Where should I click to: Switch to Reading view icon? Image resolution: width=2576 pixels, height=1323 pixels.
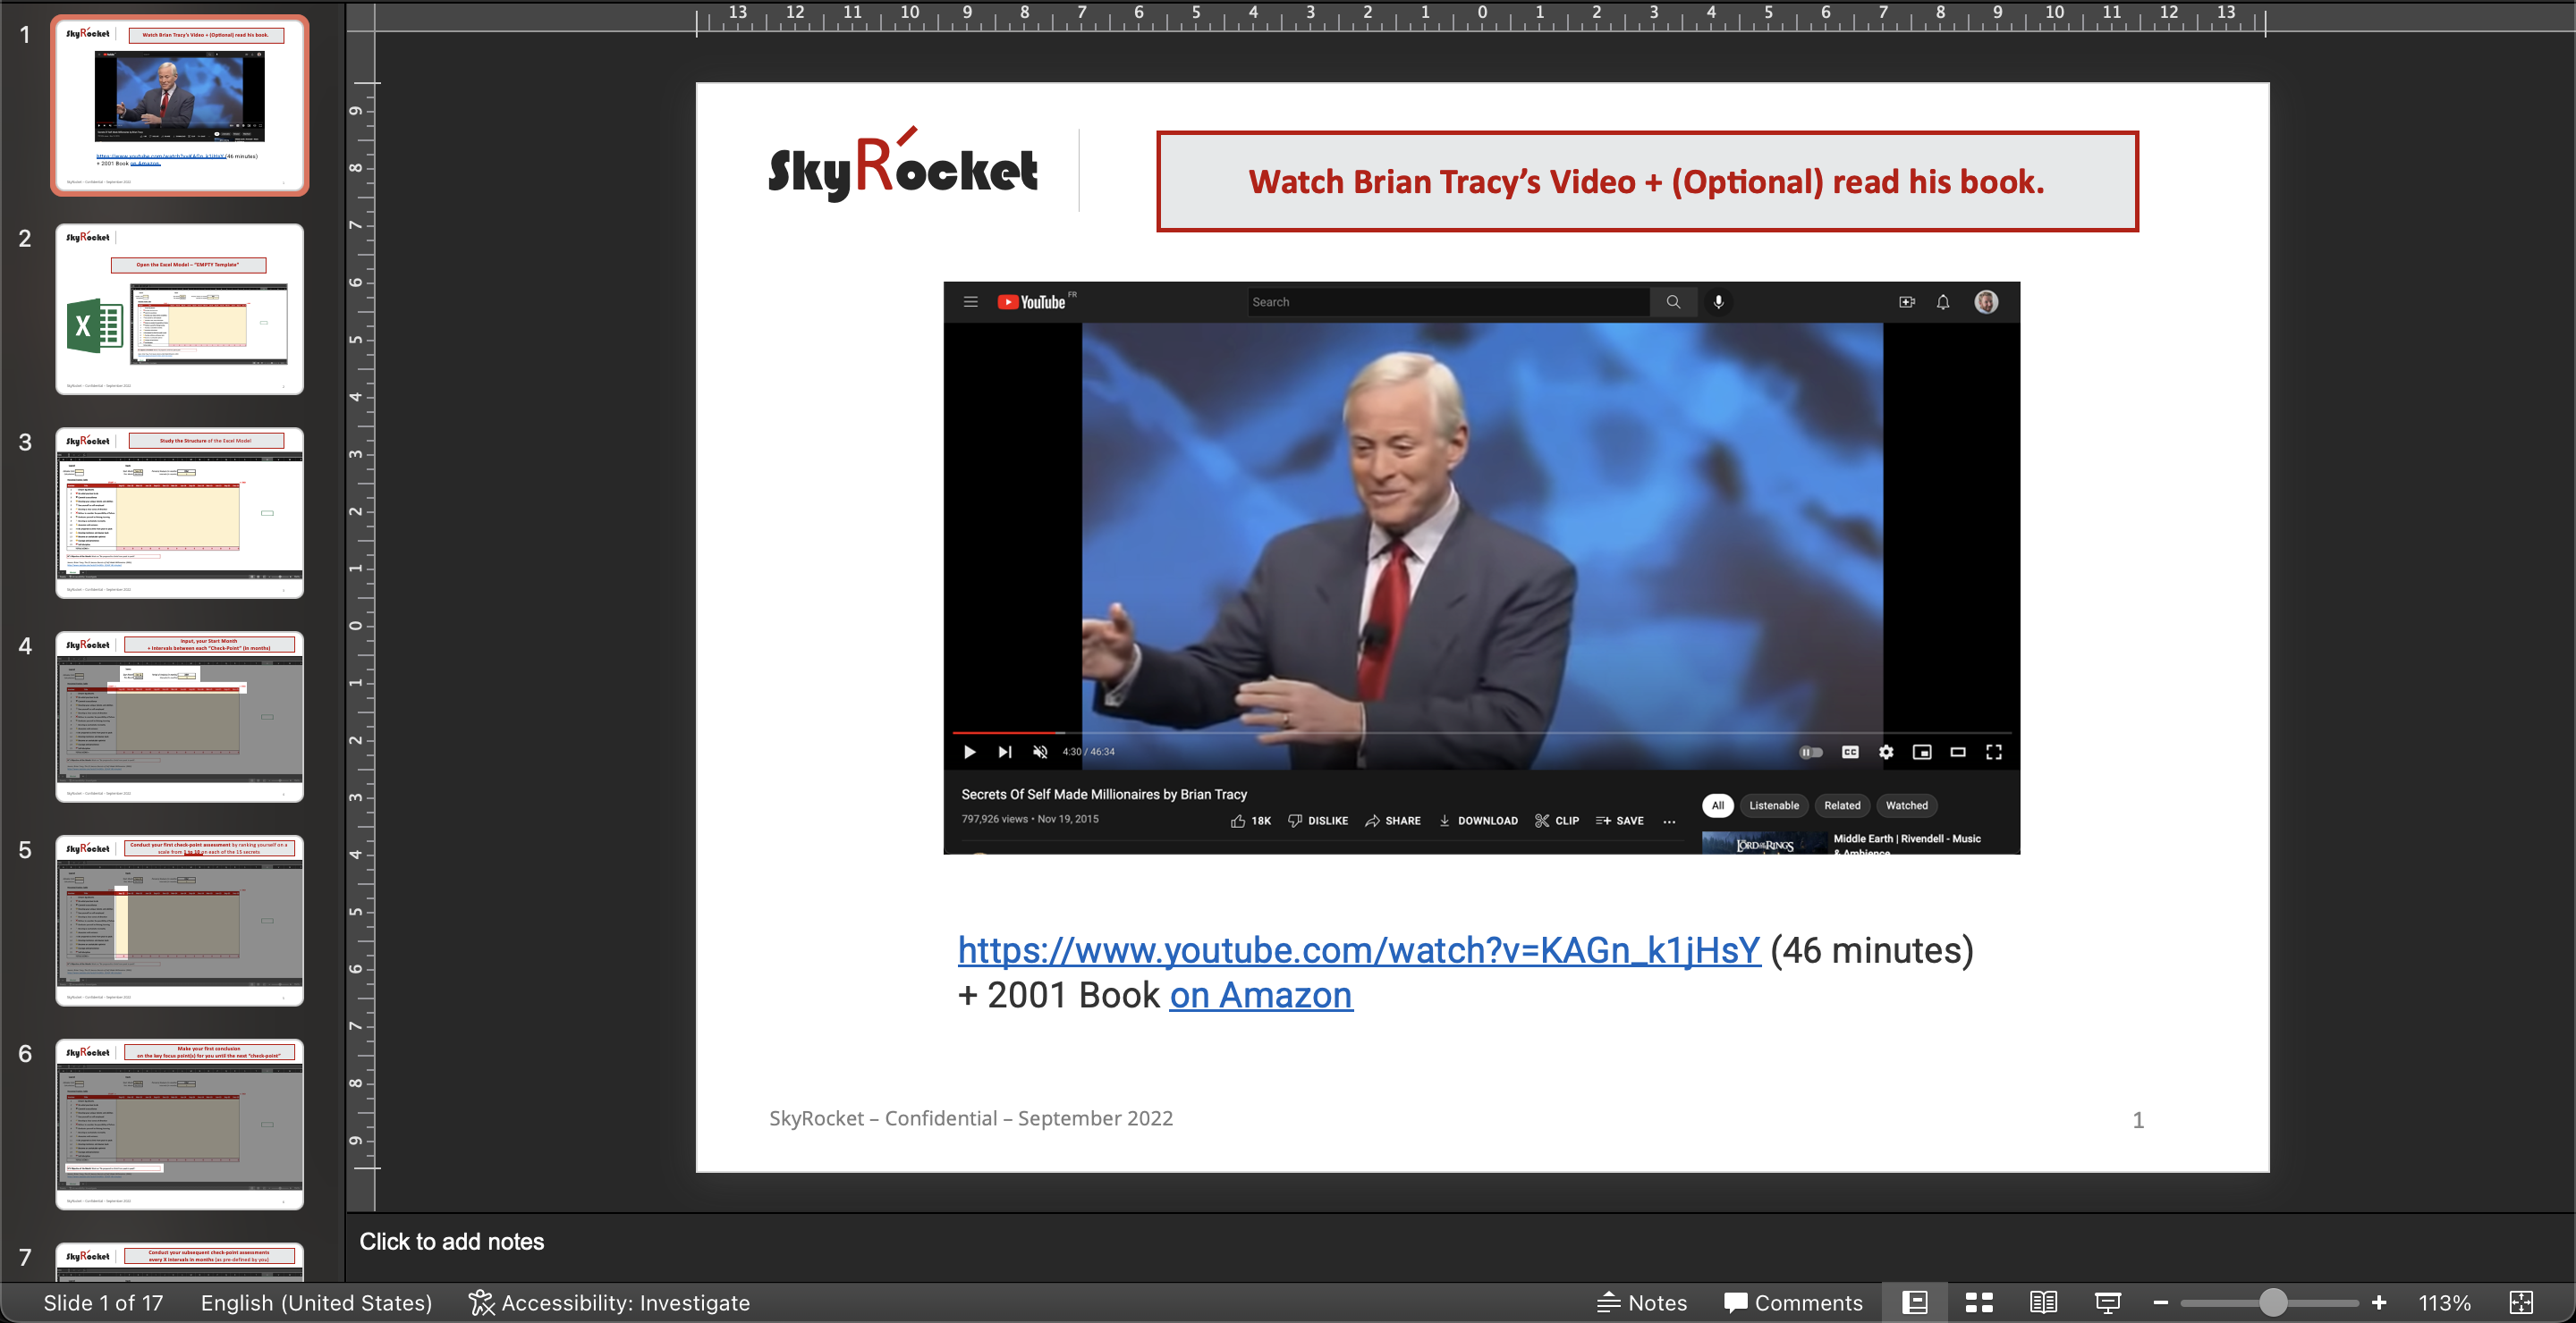pyautogui.click(x=2043, y=1302)
